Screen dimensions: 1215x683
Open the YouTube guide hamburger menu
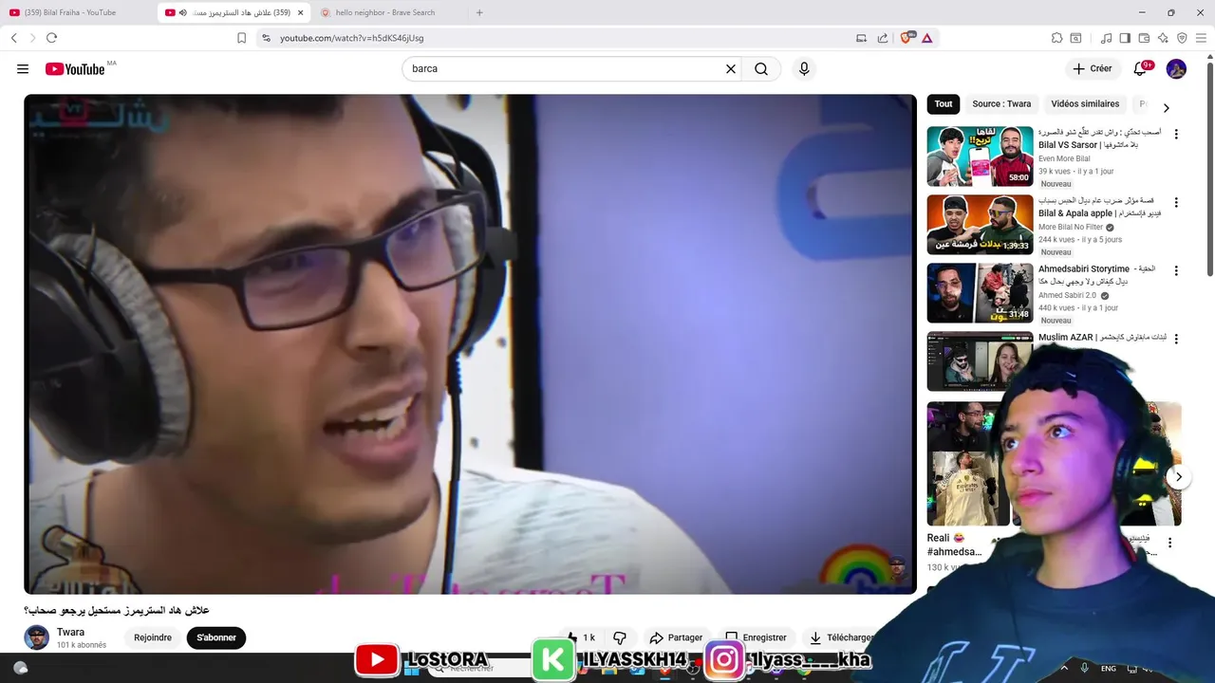pos(23,68)
